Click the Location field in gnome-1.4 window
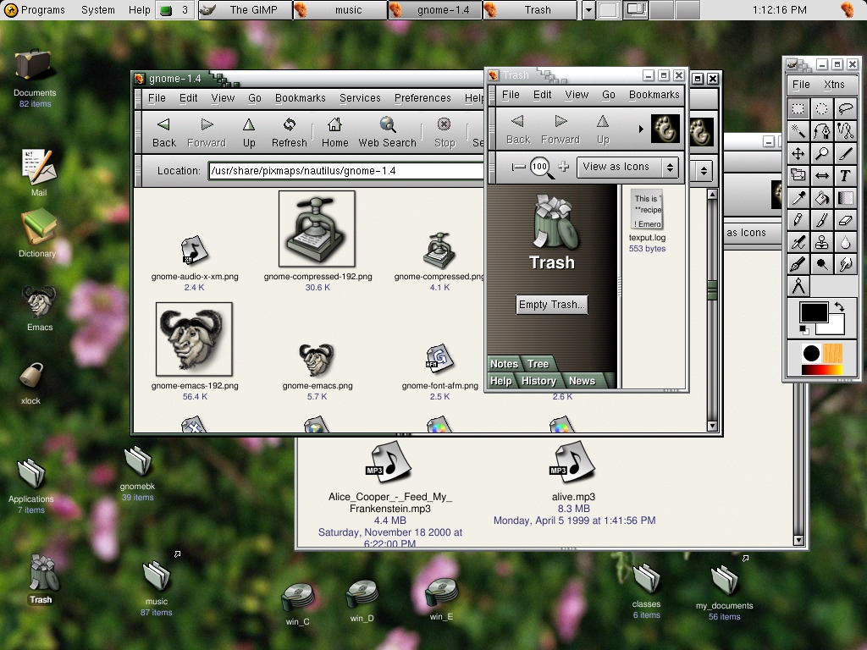The height and width of the screenshot is (650, 867). click(x=346, y=171)
